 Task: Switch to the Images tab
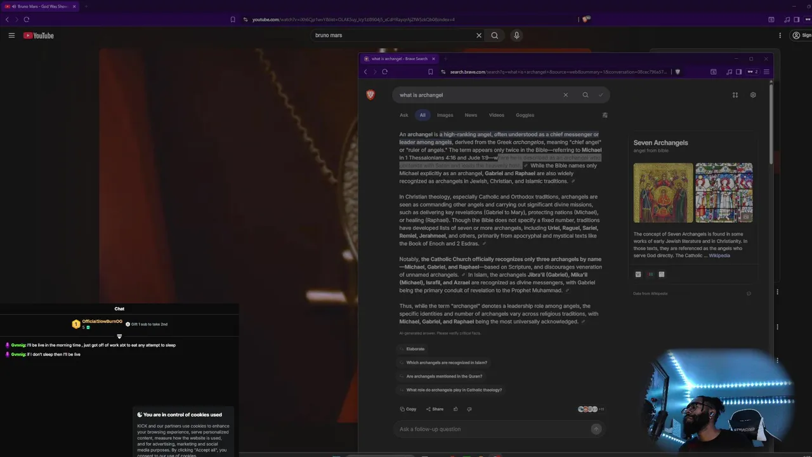pos(445,115)
